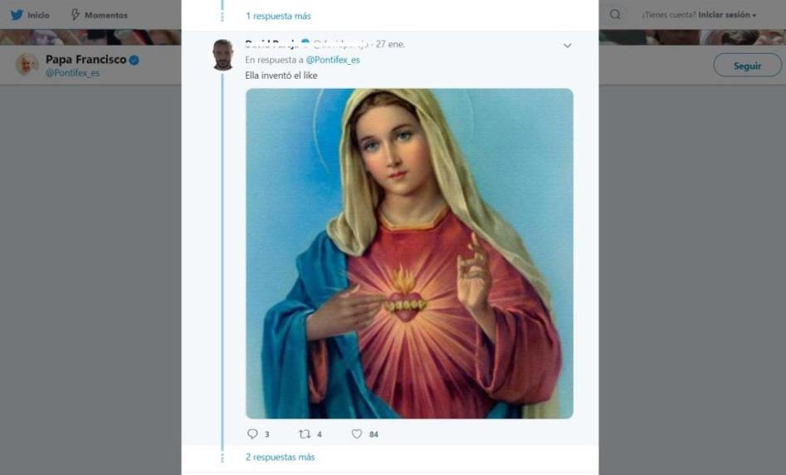This screenshot has width=786, height=475.
Task: Show "2 respuestas más"
Action: [x=280, y=457]
